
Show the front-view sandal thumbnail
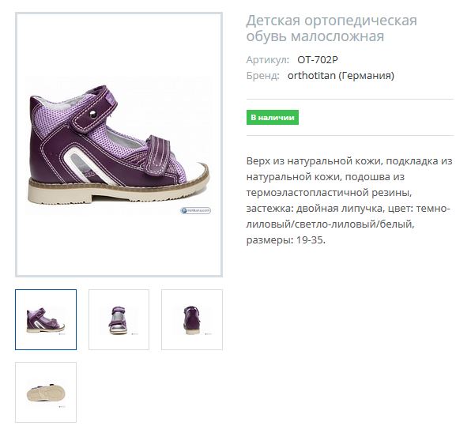click(119, 319)
